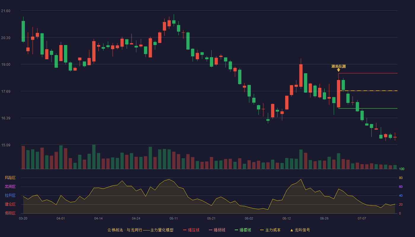The height and width of the screenshot is (237, 415).
Task: Click the 15.09 price axis label
Action: [6, 145]
